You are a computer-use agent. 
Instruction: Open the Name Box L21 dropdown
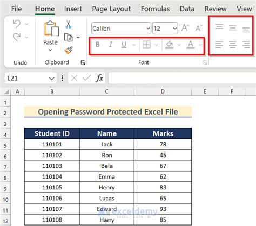click(51, 79)
